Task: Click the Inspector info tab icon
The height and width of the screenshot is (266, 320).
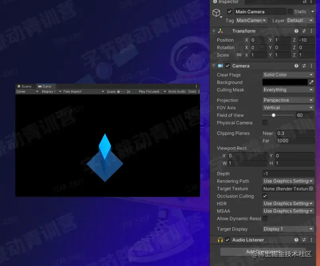Action: coord(215,2)
